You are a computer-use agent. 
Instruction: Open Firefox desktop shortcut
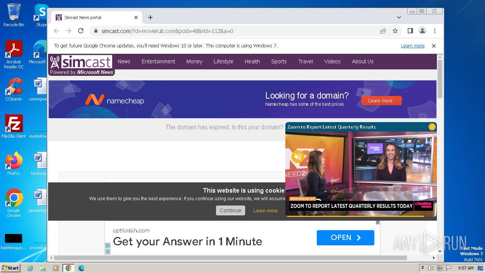[14, 164]
